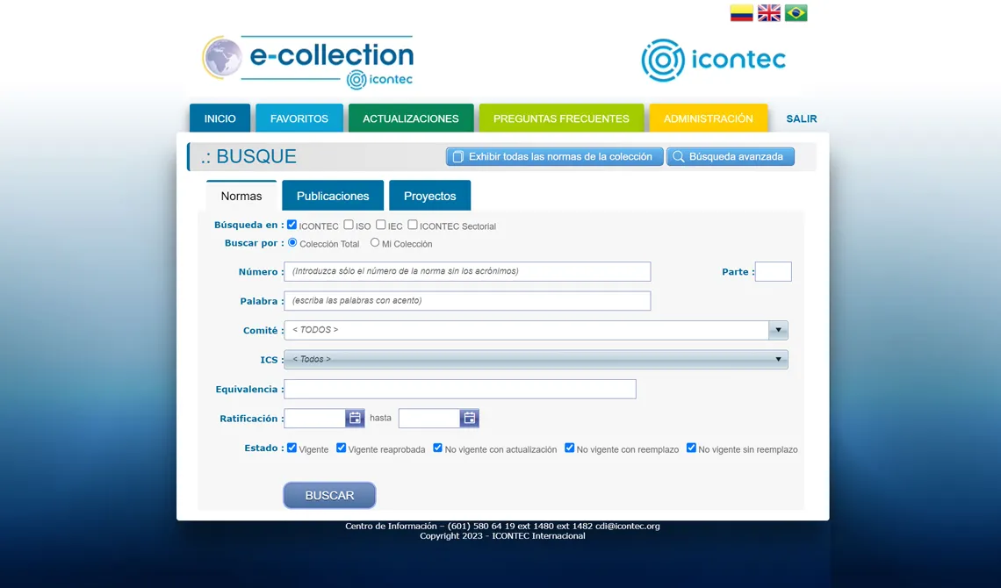Open the ADMINISTRACIÓN menu tab
The height and width of the screenshot is (588, 1001).
pyautogui.click(x=708, y=118)
